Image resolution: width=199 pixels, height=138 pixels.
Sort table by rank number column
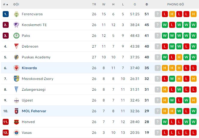(x=5, y=4)
